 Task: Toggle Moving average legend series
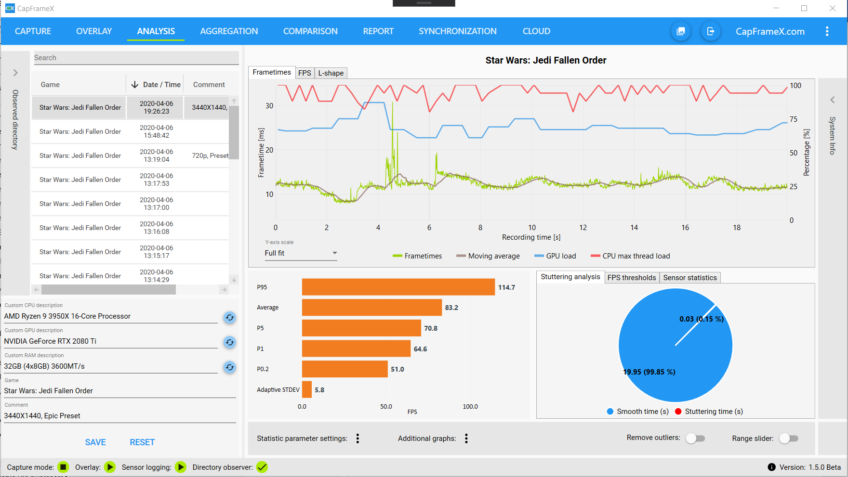[x=488, y=256]
